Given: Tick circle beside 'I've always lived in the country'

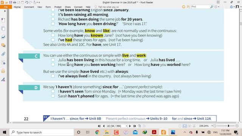Looking at the screenshot, I should tap(53, 76).
